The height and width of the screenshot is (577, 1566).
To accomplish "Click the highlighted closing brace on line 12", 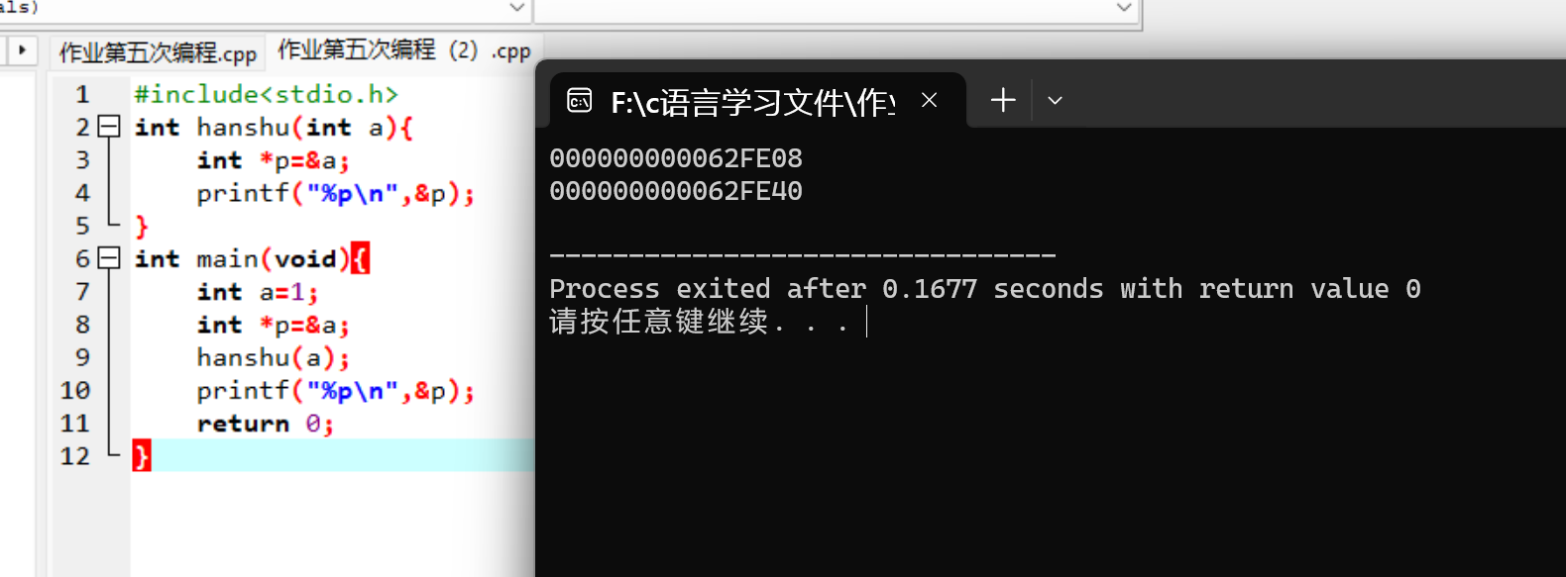I will point(142,456).
